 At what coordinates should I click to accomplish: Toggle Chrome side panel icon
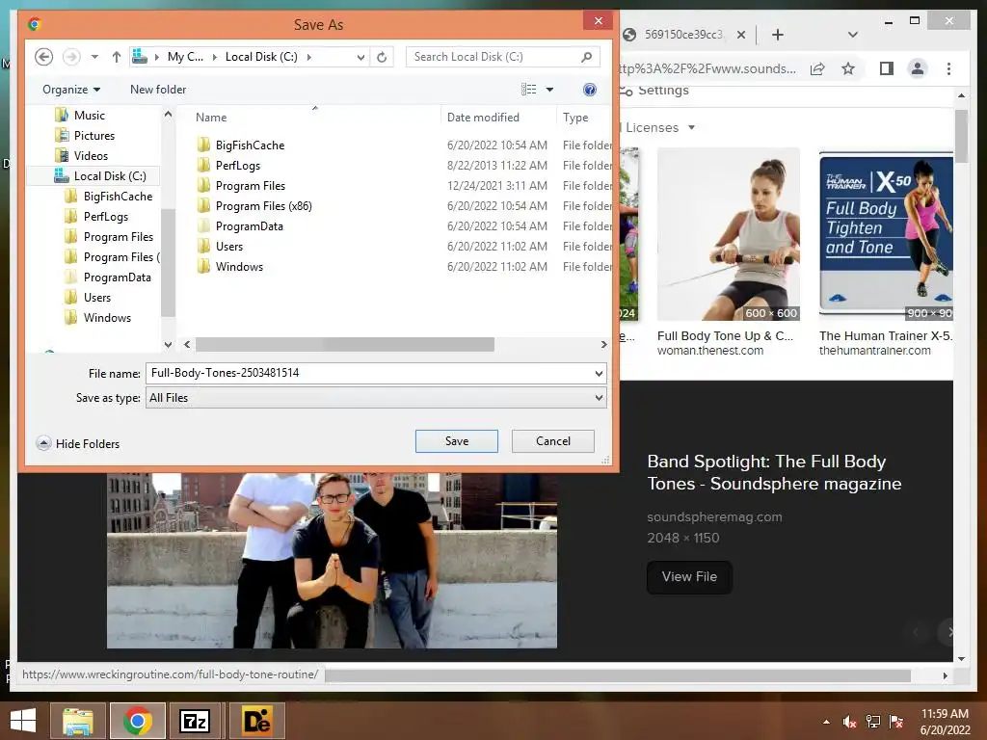[887, 68]
